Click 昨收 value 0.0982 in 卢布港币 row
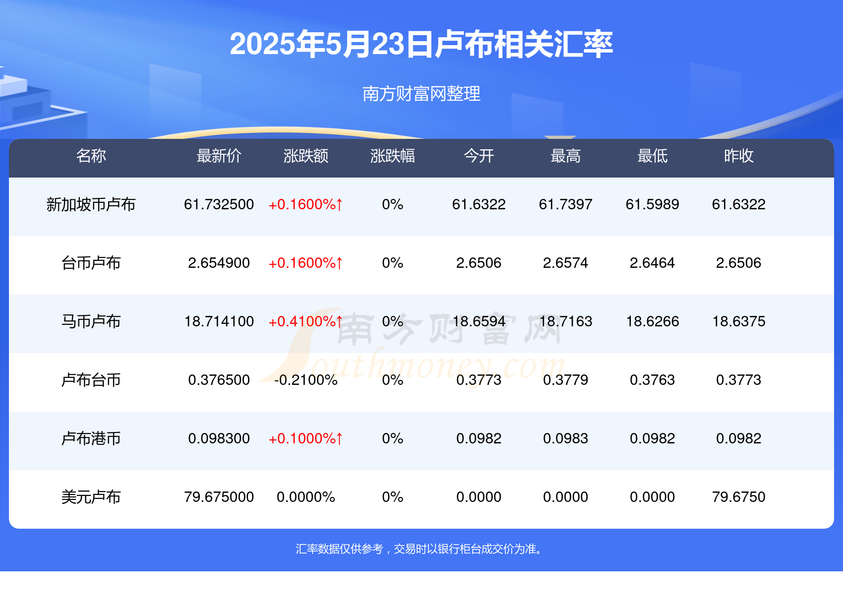Screen dimensions: 843x615 739,438
